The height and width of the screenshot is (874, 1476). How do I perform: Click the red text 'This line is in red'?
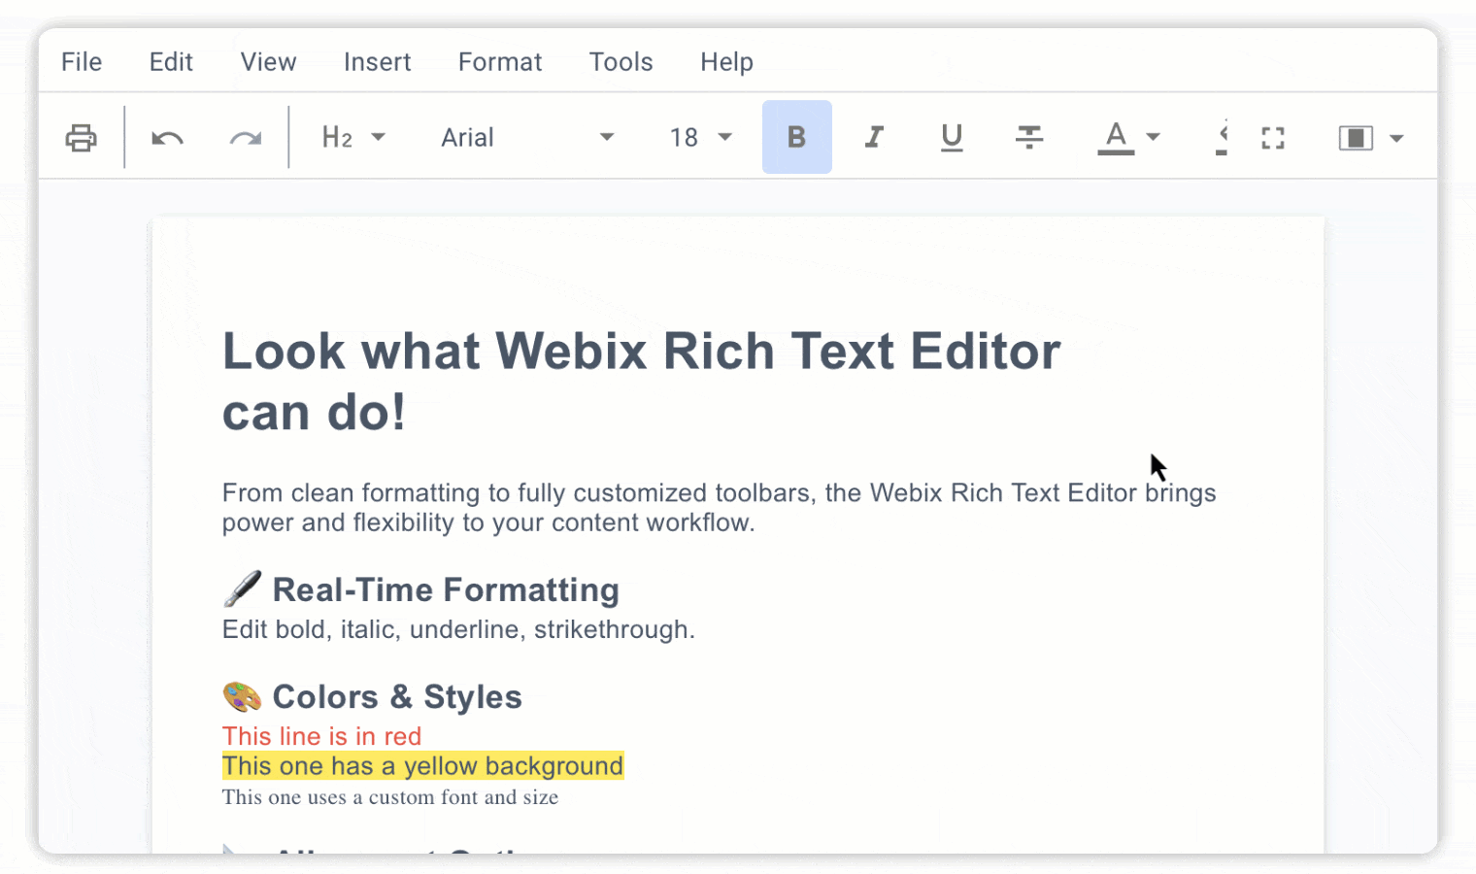click(321, 736)
